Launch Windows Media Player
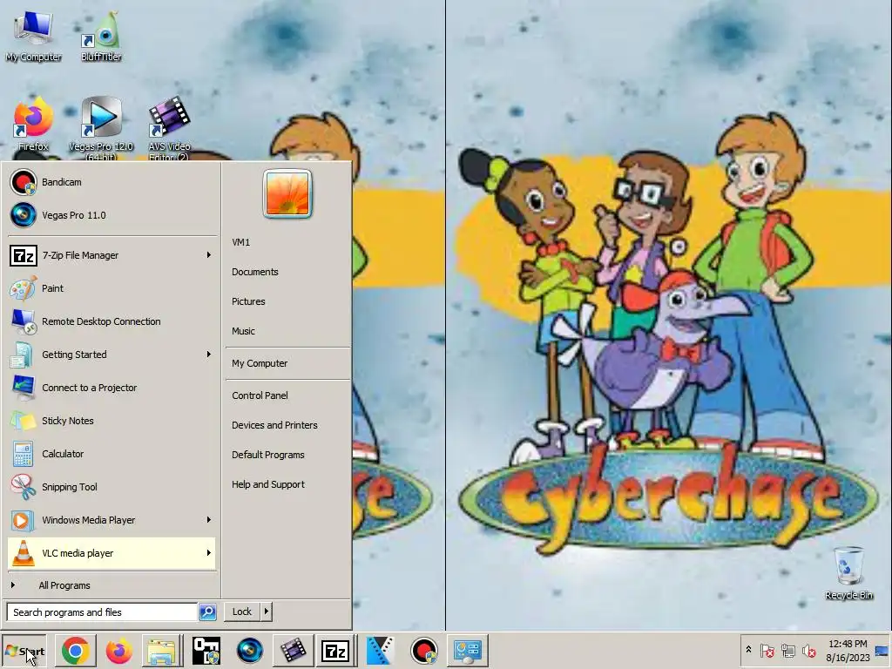The width and height of the screenshot is (892, 669). click(111, 519)
